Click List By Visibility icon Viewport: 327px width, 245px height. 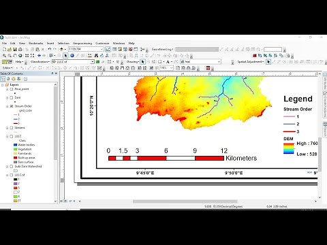pyautogui.click(x=14, y=79)
